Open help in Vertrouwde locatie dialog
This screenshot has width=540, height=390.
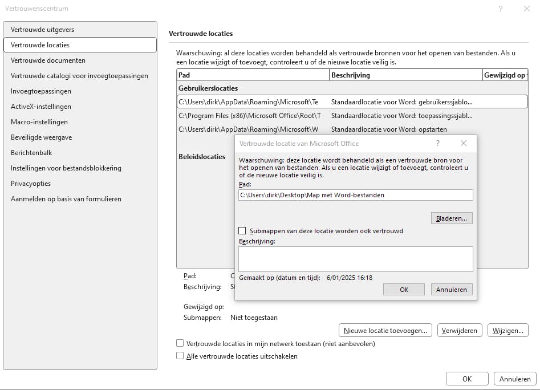pyautogui.click(x=438, y=143)
